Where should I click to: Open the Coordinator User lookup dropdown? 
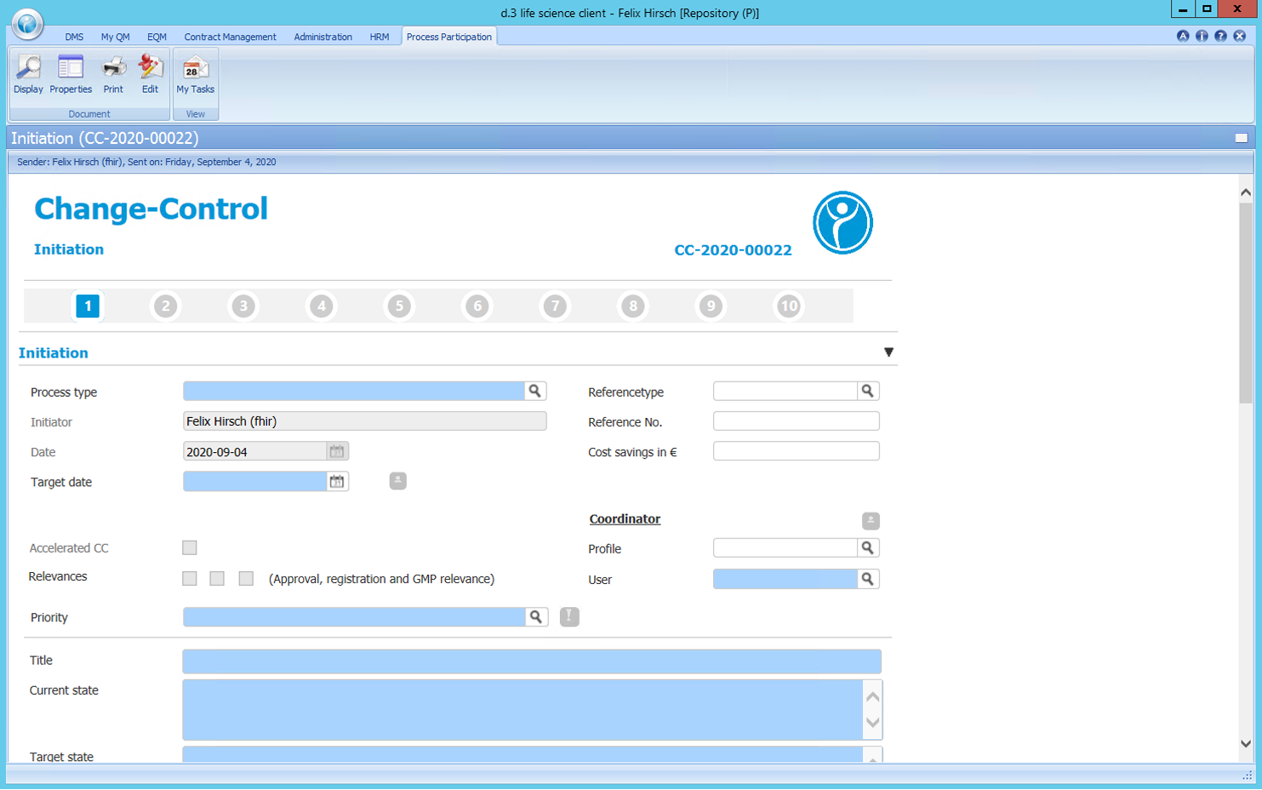coord(867,578)
